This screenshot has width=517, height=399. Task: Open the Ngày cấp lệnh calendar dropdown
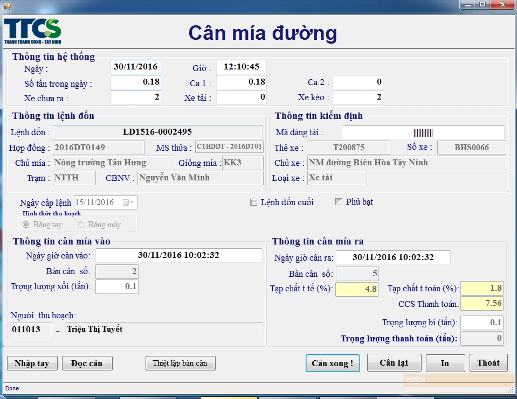[128, 202]
